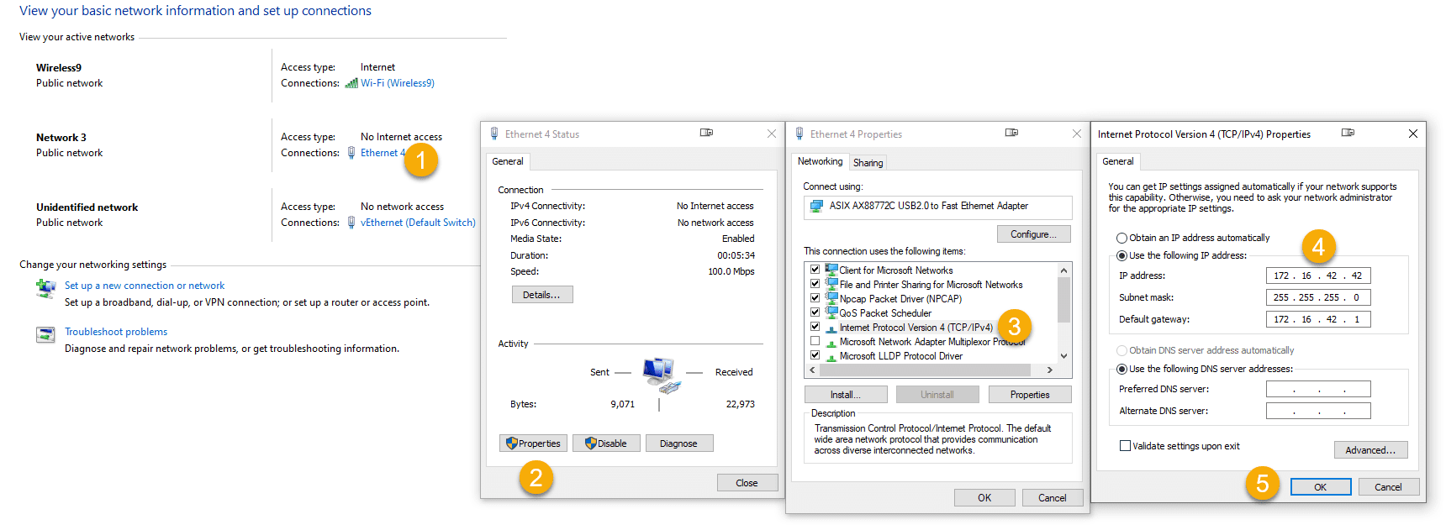Click the Wi-Fi signal icon beside Wi-Fi (Wireless9)
The image size is (1446, 530).
click(x=351, y=83)
